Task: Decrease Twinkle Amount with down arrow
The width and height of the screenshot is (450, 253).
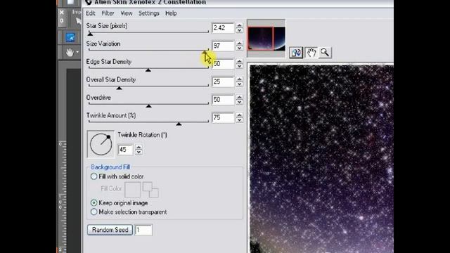Action: 239,120
